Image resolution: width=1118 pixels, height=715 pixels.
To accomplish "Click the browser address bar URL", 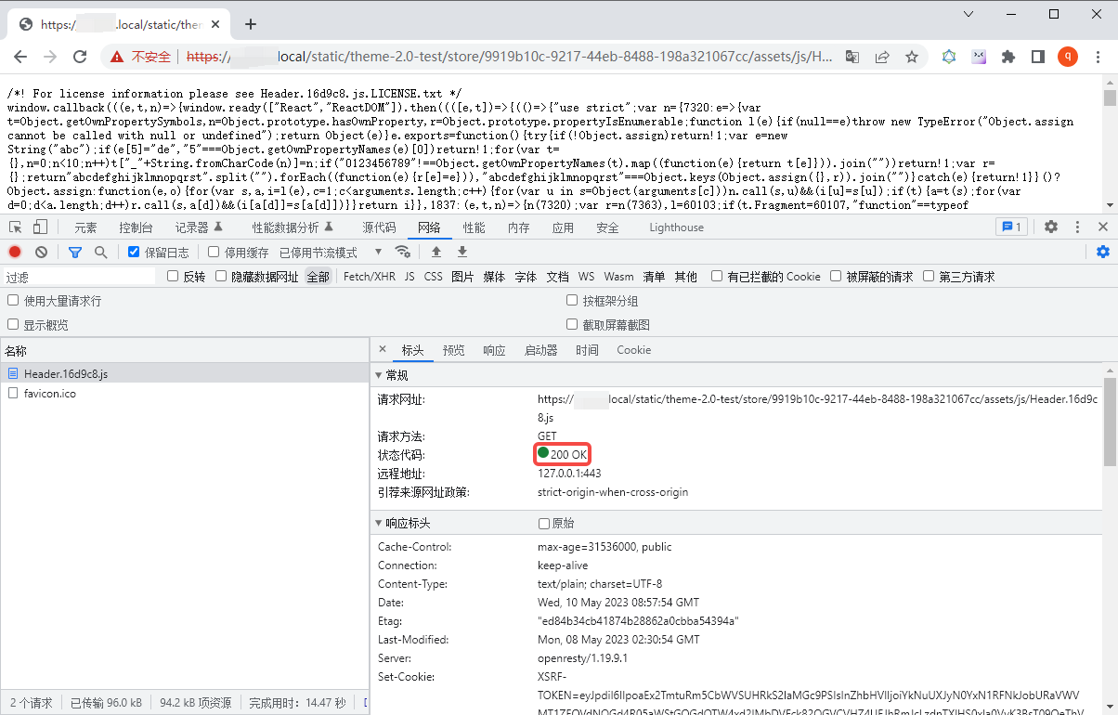I will pyautogui.click(x=509, y=57).
